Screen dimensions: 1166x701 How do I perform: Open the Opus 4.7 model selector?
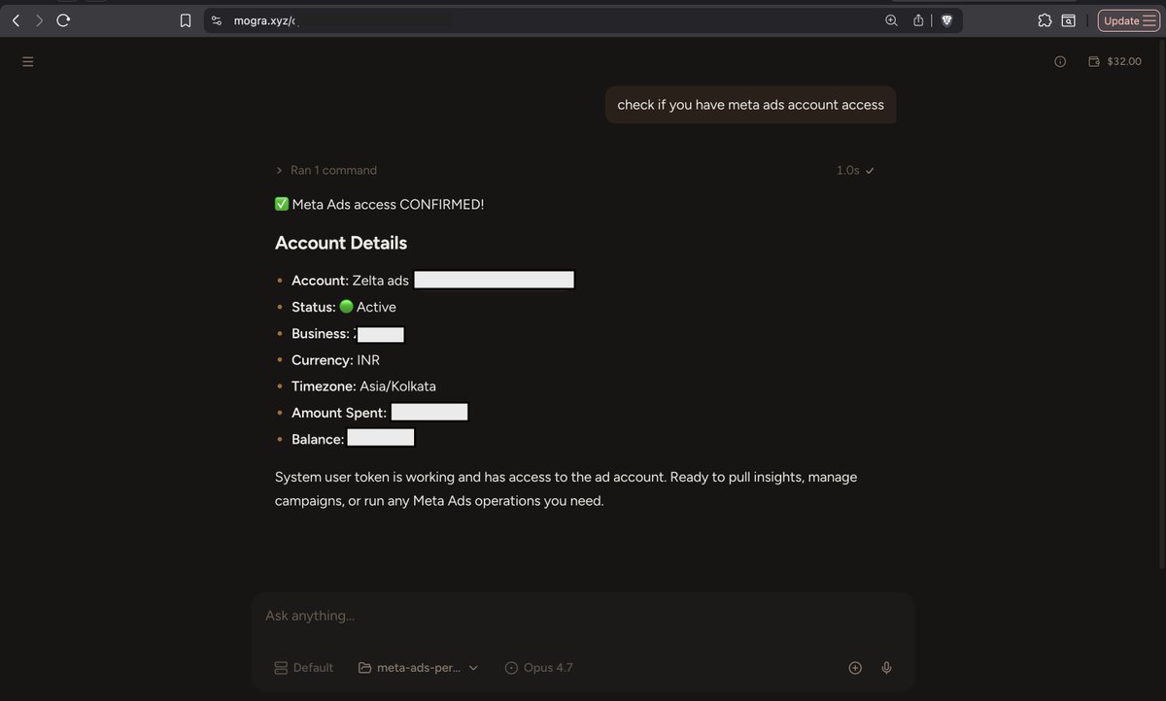(x=538, y=668)
